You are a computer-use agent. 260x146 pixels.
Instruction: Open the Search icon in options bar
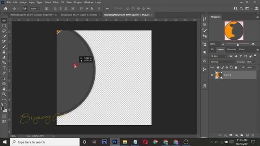pyautogui.click(x=241, y=9)
